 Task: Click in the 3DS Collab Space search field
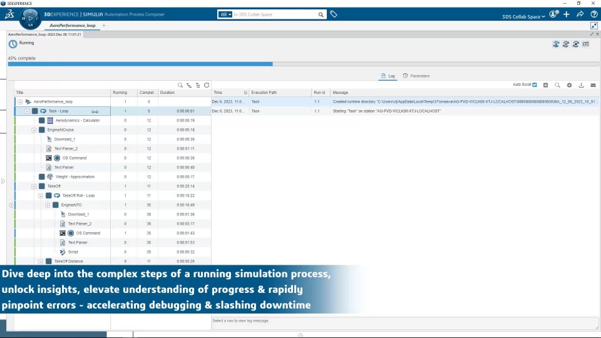click(x=274, y=14)
